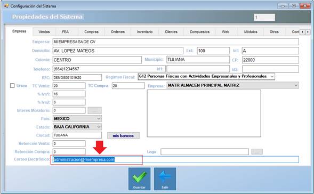Screen dimensions: 314x194
Task: Click the Ext number field
Action: click(213, 51)
